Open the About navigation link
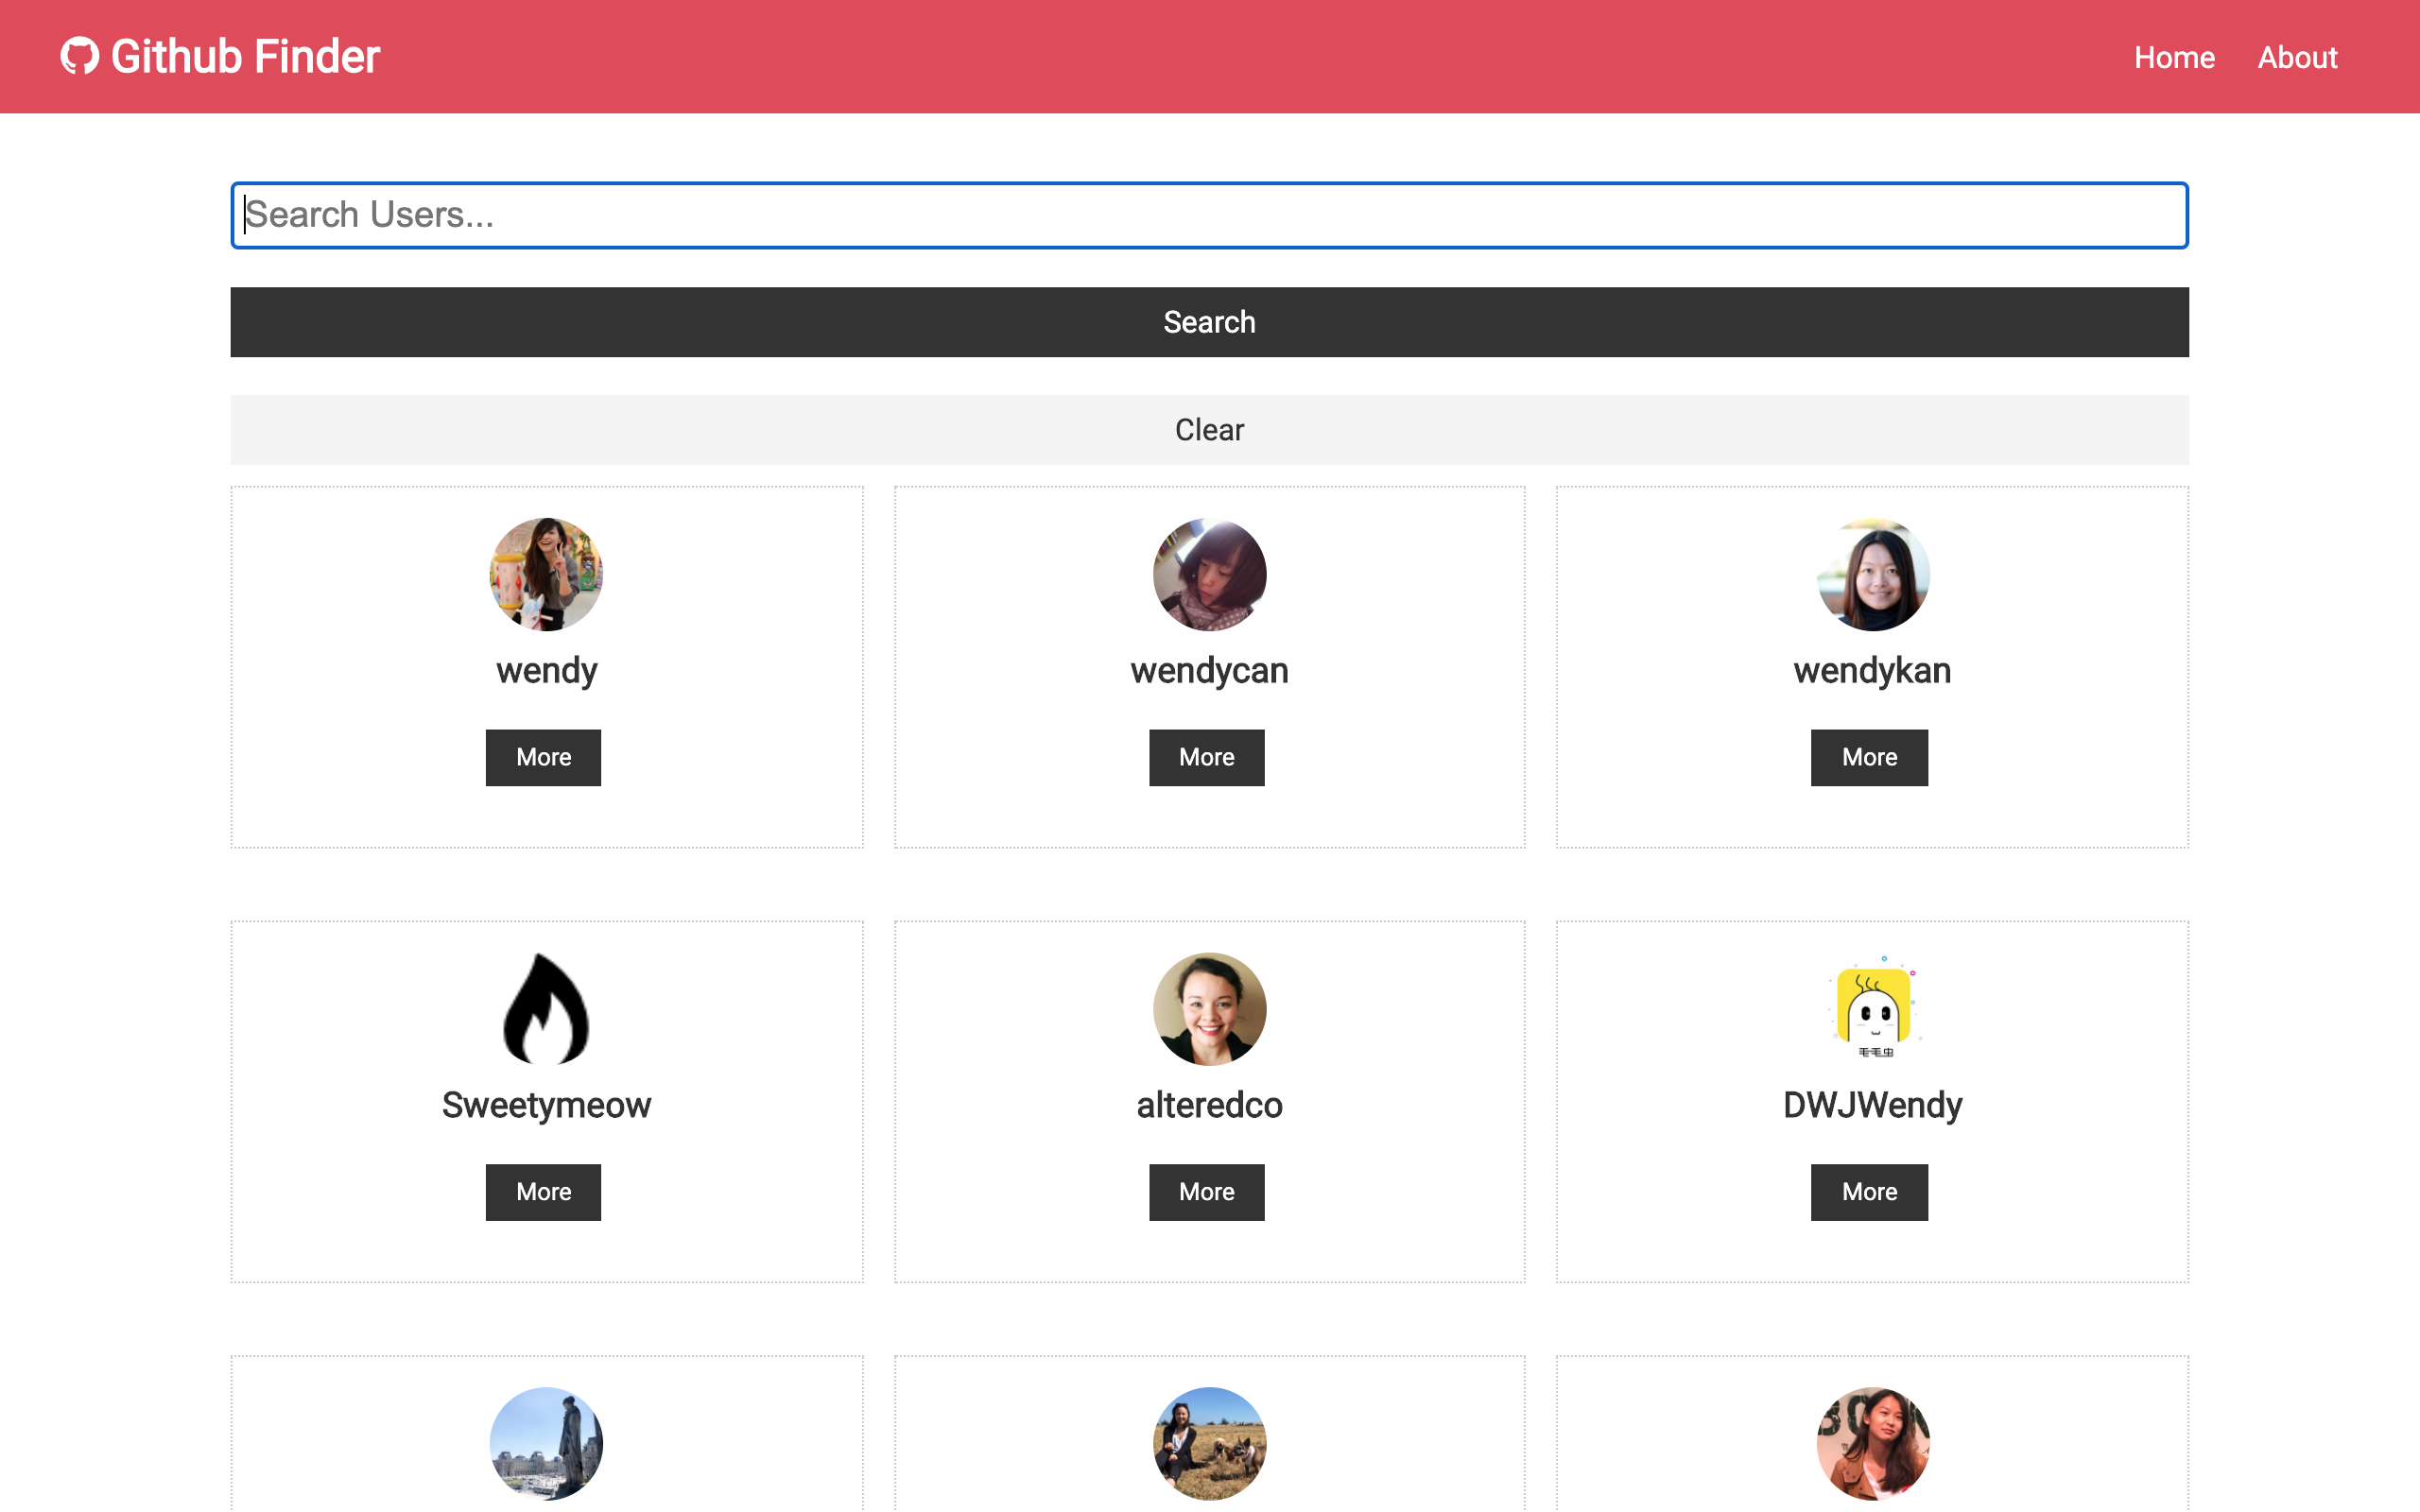 point(2296,58)
